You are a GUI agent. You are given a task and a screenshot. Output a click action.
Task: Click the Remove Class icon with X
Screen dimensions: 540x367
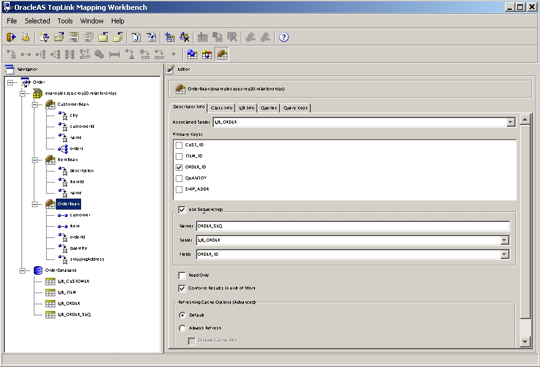[x=184, y=37]
